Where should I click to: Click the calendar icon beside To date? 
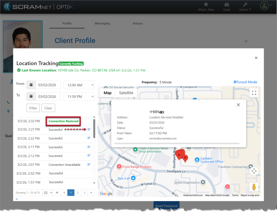[31, 96]
